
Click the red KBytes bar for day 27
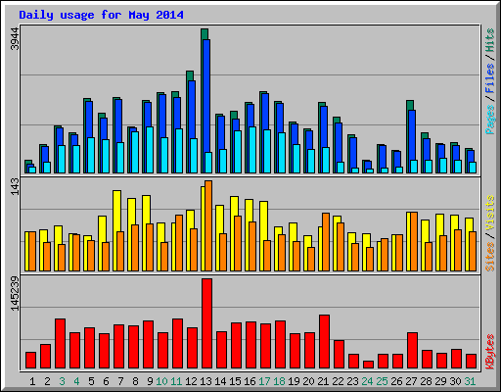pos(412,351)
